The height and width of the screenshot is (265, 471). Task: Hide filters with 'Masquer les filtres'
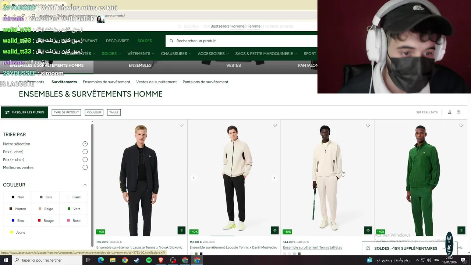tap(24, 112)
